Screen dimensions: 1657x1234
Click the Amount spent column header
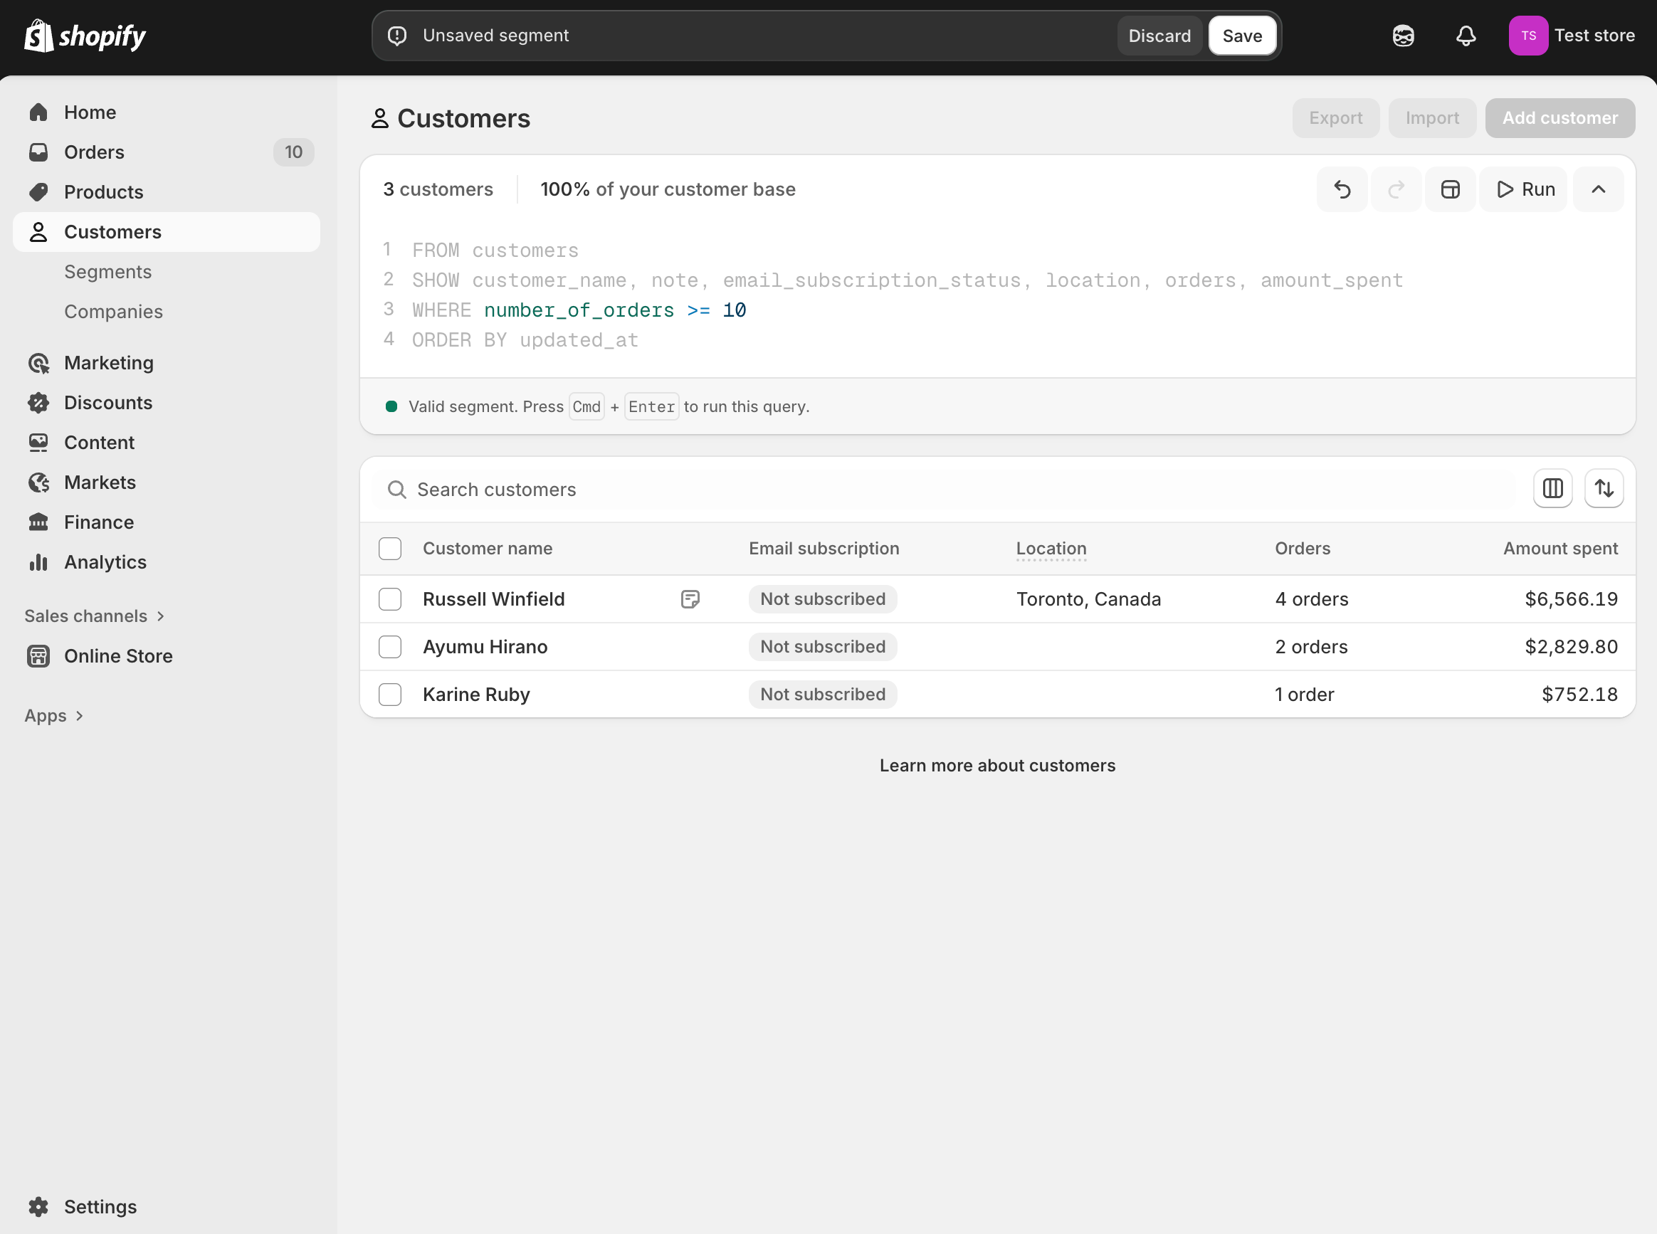tap(1560, 549)
